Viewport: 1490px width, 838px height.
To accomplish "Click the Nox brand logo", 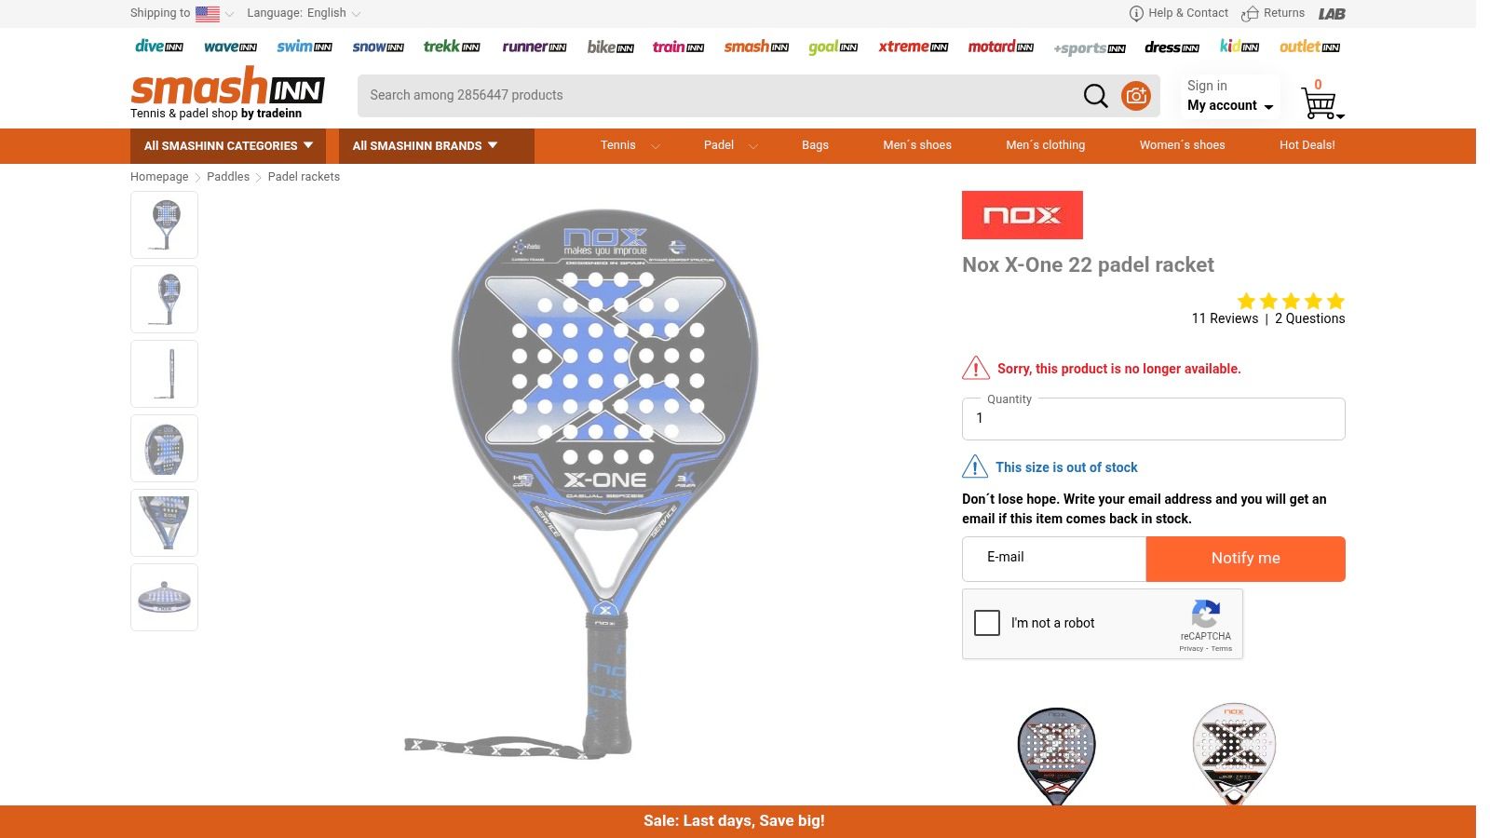I will [1023, 215].
